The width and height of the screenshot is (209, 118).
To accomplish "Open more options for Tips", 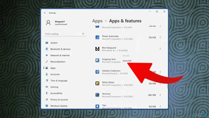I will [160, 106].
